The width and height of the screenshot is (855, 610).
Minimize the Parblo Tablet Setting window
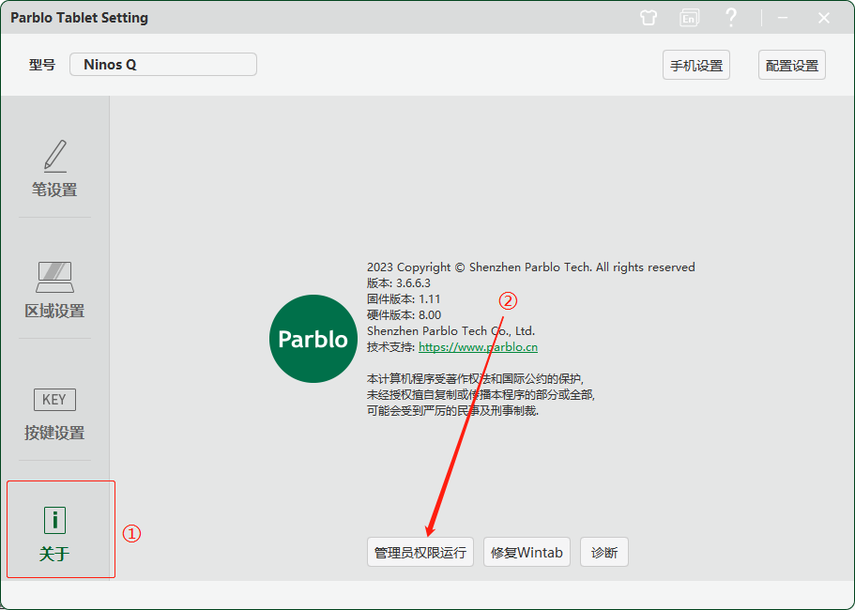pos(783,18)
